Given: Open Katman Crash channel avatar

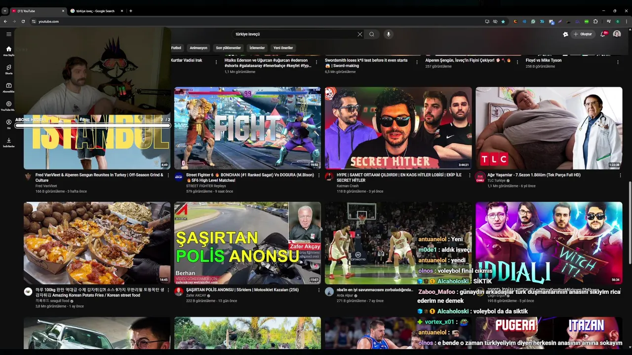Looking at the screenshot, I should (x=329, y=177).
